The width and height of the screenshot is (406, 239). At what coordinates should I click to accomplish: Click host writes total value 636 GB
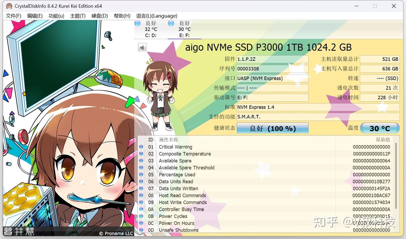point(380,69)
